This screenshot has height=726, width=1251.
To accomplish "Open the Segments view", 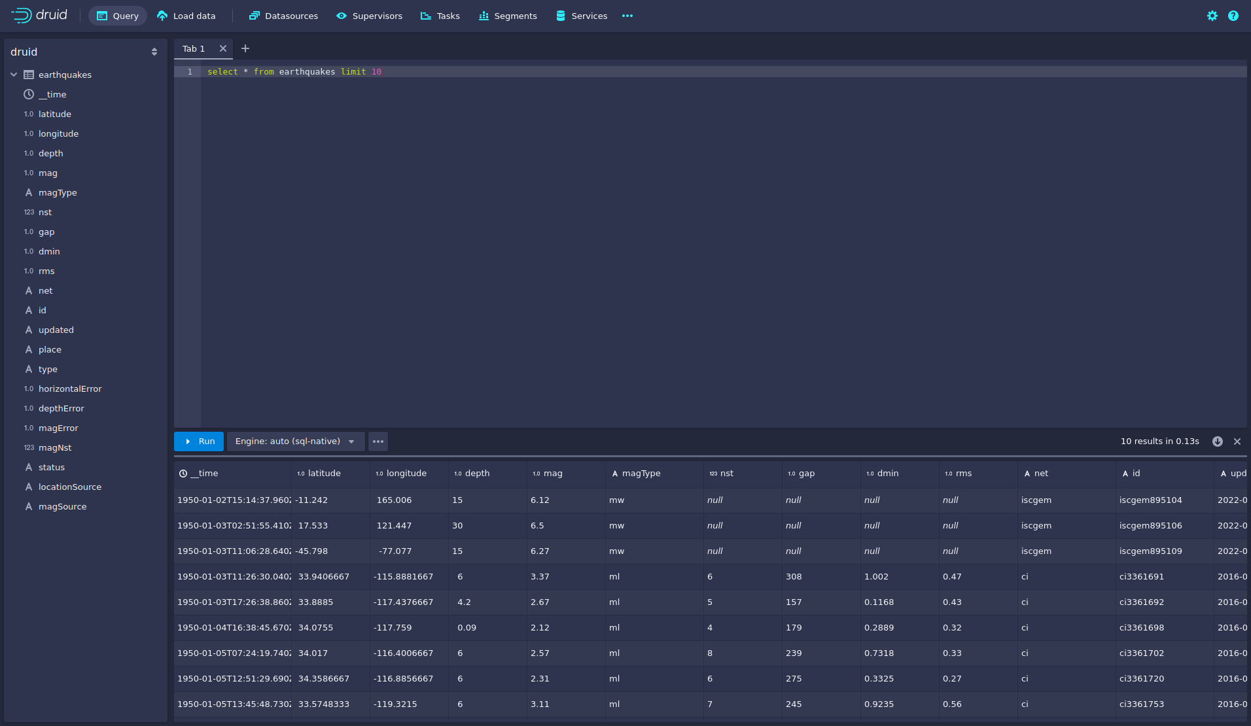I will click(x=508, y=16).
